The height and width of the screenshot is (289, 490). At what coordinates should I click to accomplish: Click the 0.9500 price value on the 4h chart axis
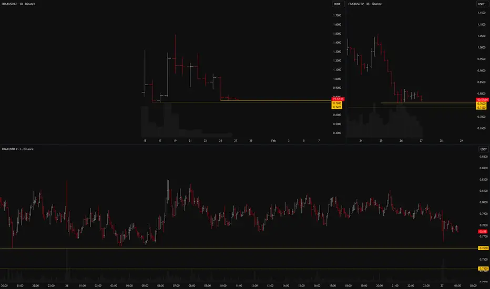pos(482,59)
